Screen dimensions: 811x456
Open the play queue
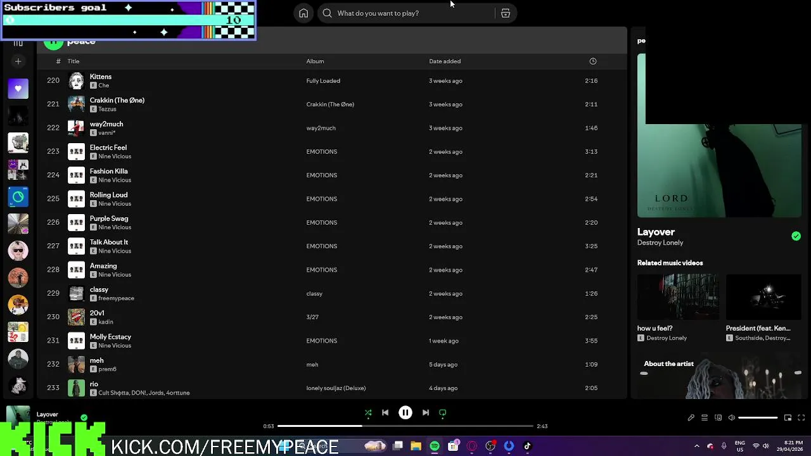[x=705, y=418]
